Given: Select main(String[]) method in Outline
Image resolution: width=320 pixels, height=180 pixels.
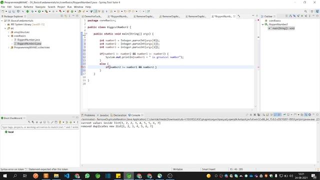Looking at the screenshot, I should point(281,28).
